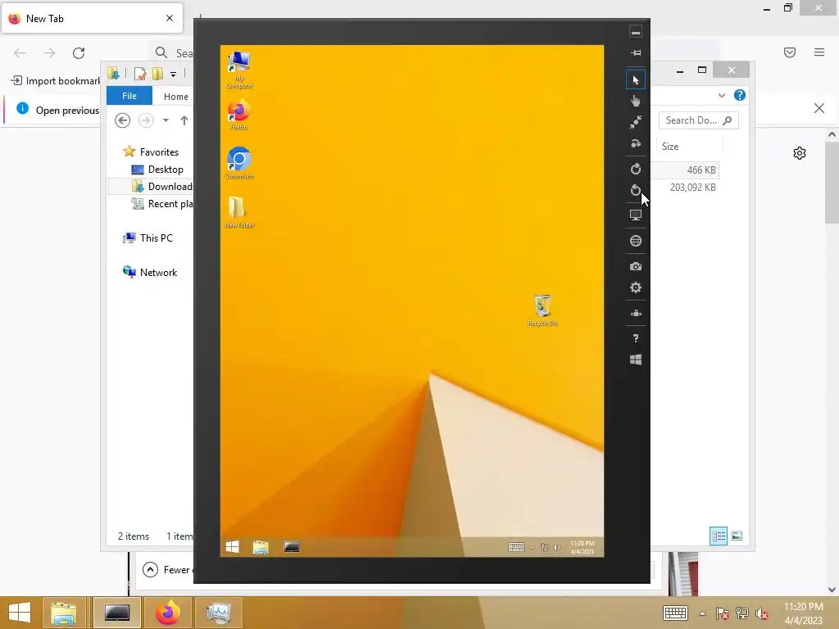Enable pinch/zoom touch mode in simulator
This screenshot has width=839, height=629.
point(635,122)
